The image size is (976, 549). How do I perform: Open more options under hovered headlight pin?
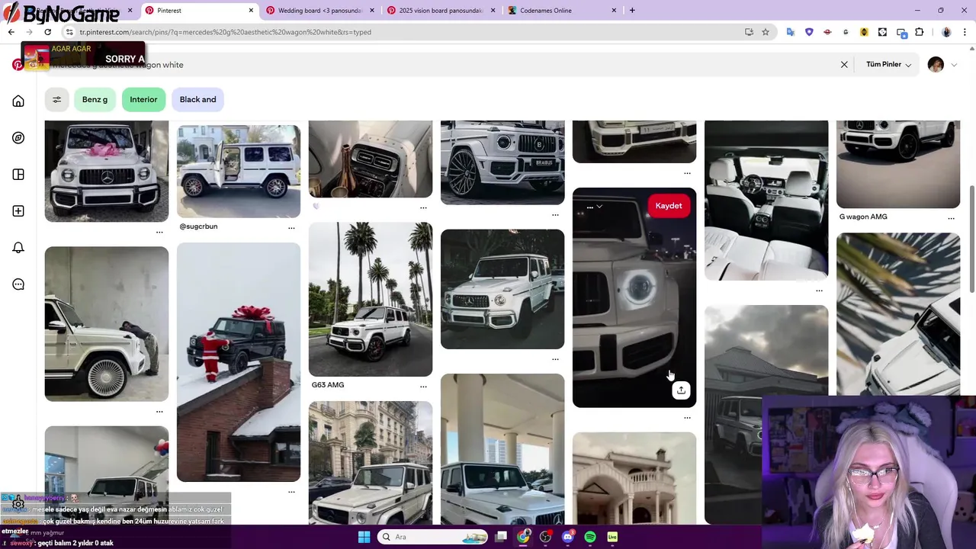687,418
